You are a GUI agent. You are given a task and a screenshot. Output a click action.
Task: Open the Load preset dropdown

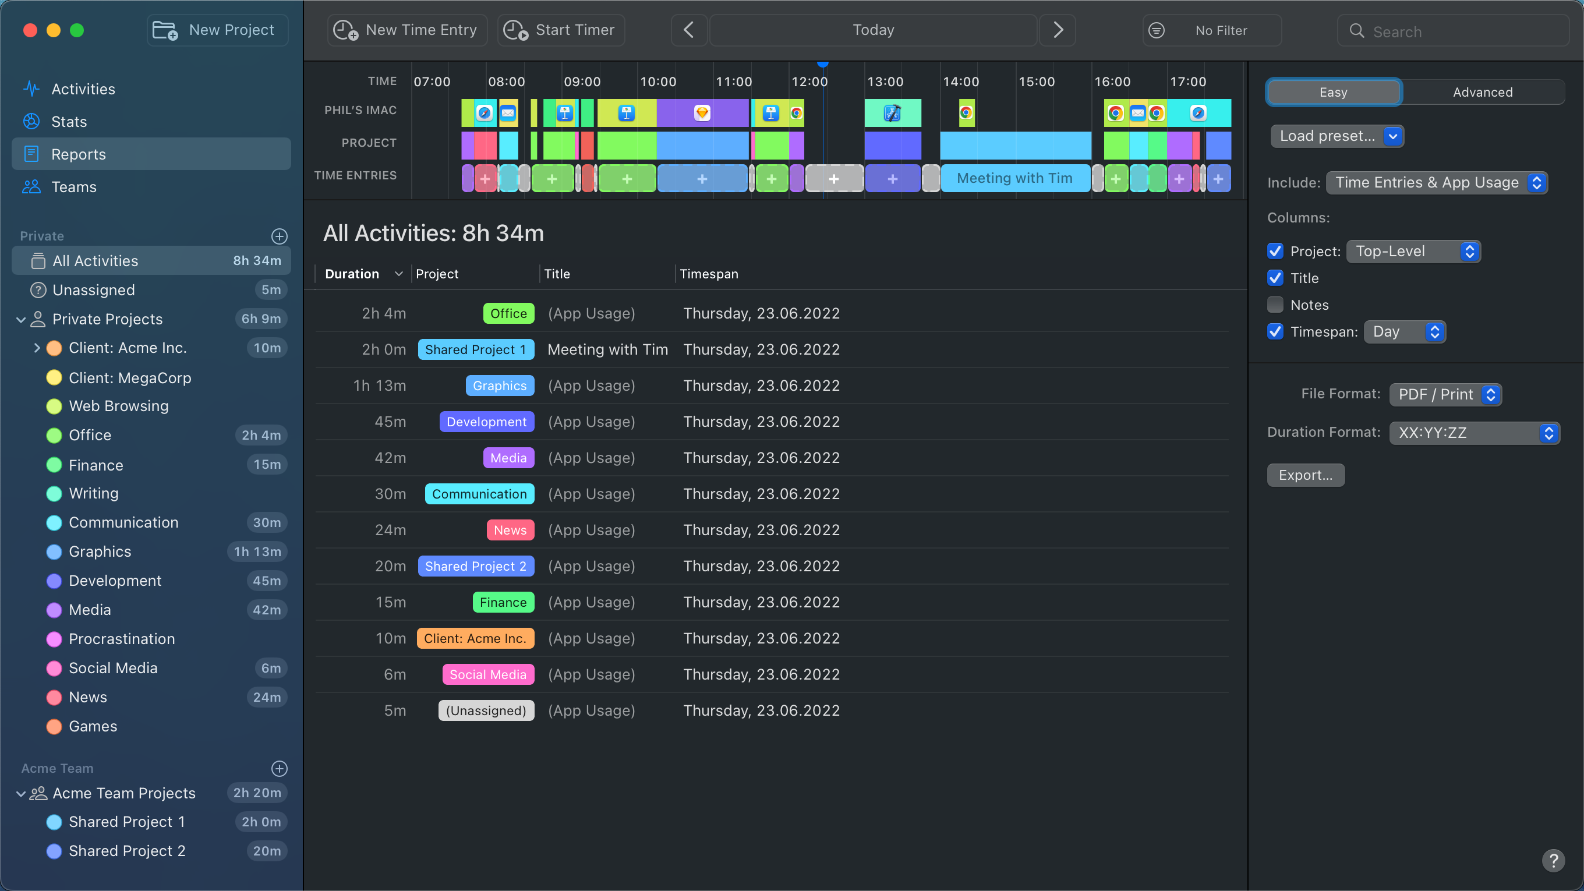coord(1337,136)
